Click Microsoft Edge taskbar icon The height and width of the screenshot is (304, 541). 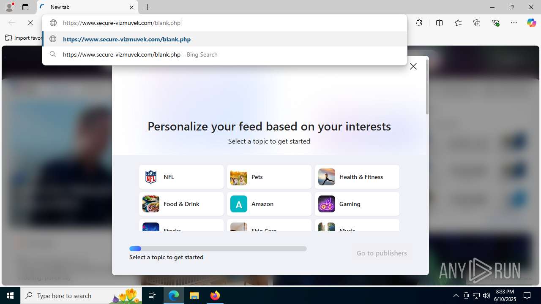(174, 296)
